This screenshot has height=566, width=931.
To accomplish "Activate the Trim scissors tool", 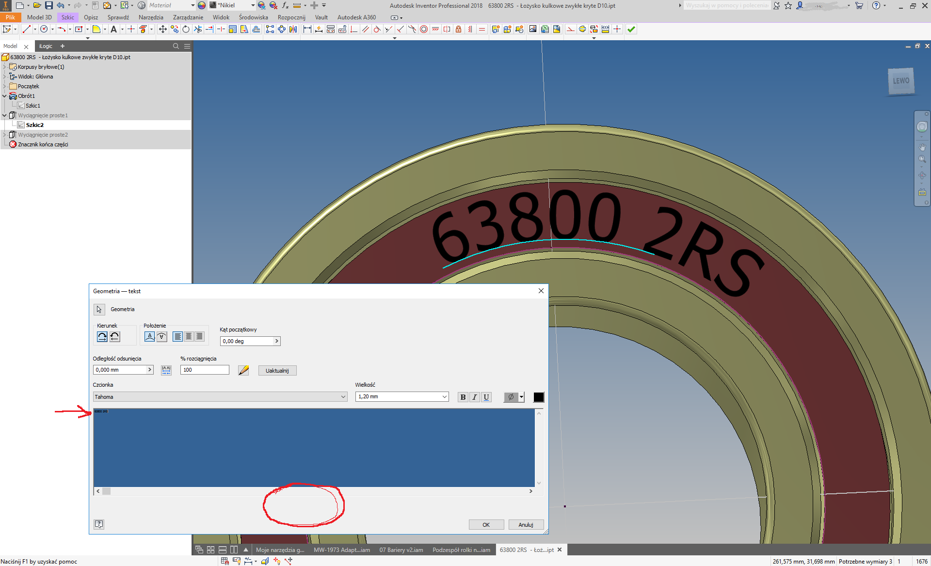I will click(x=198, y=30).
